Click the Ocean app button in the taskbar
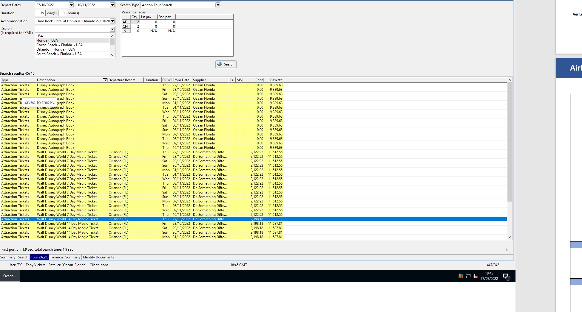This screenshot has height=312, width=582. click(x=10, y=276)
